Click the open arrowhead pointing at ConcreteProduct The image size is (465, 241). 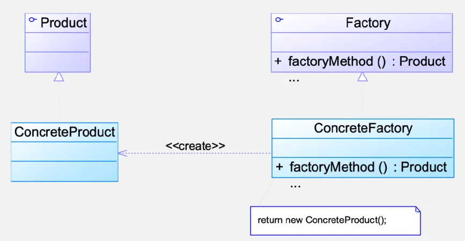click(x=122, y=153)
